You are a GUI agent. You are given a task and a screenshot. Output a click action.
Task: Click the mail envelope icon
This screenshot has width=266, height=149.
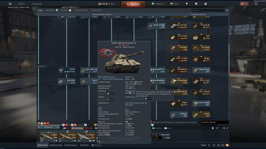227,145
